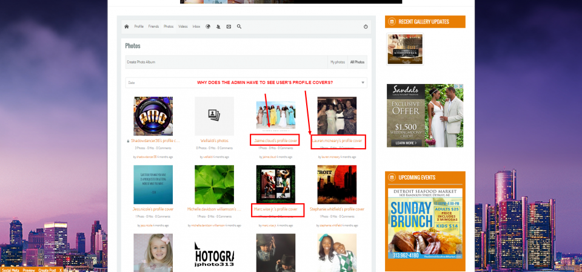The width and height of the screenshot is (582, 272).
Task: Go to the Home icon in toolbar
Action: click(x=127, y=27)
